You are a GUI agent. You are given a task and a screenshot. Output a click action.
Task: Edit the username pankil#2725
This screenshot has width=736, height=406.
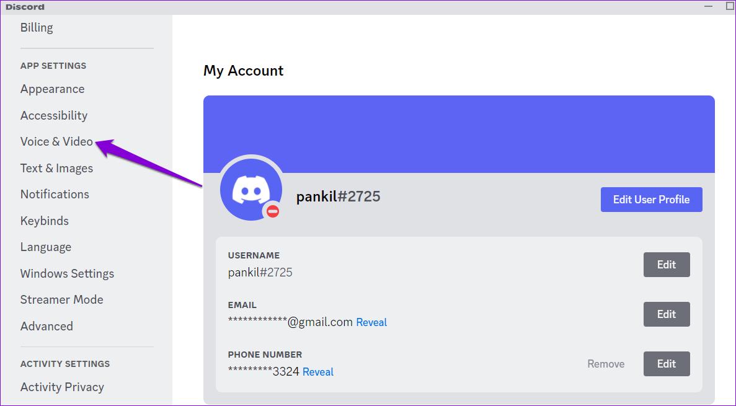pos(666,265)
